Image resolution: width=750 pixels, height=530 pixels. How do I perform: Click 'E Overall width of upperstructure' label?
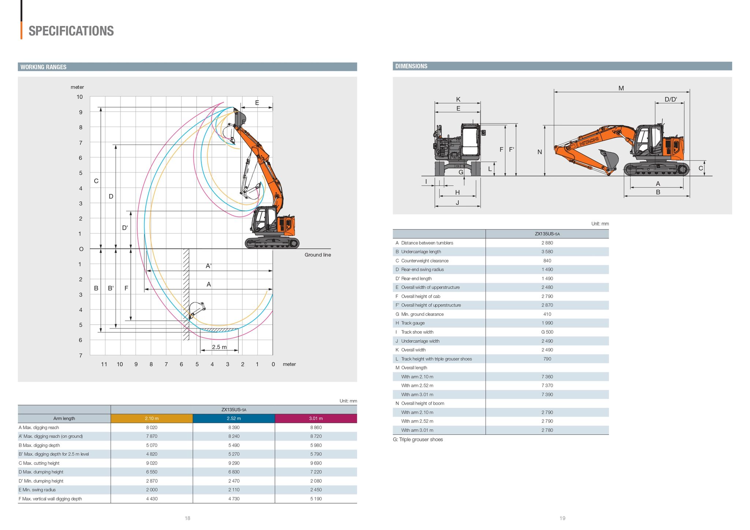coord(427,288)
